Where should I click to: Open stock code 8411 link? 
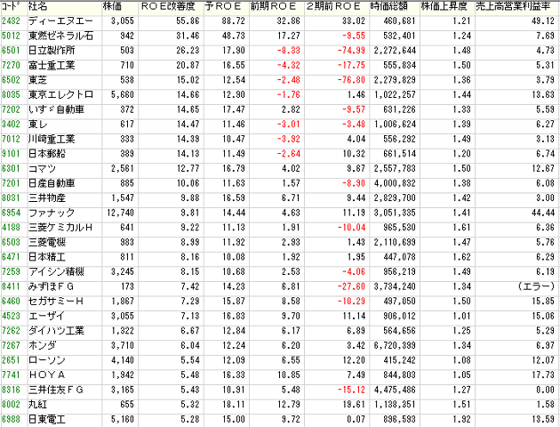[11, 286]
